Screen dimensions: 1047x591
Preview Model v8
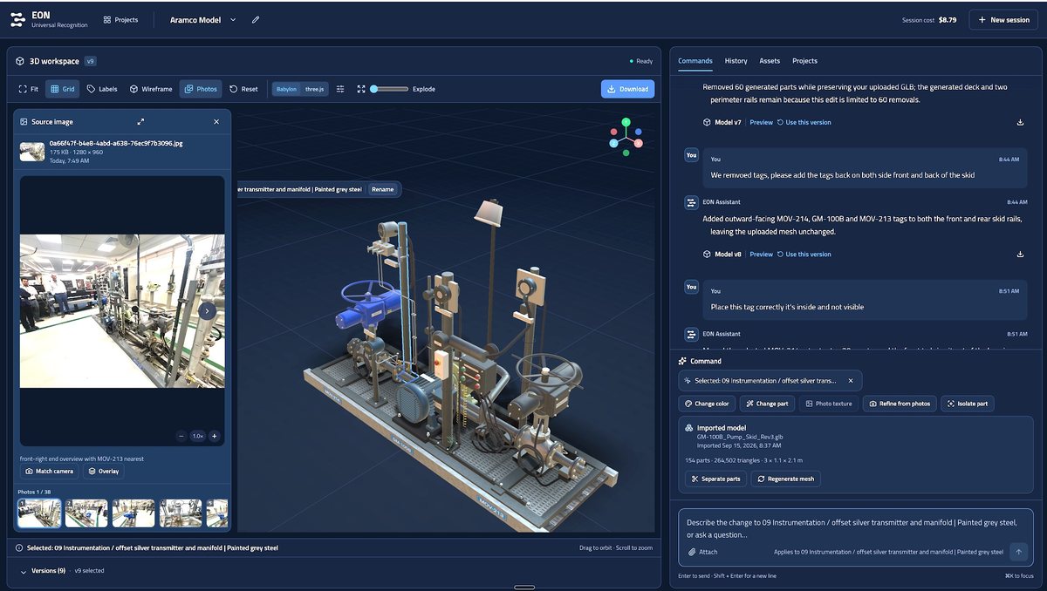click(x=761, y=254)
